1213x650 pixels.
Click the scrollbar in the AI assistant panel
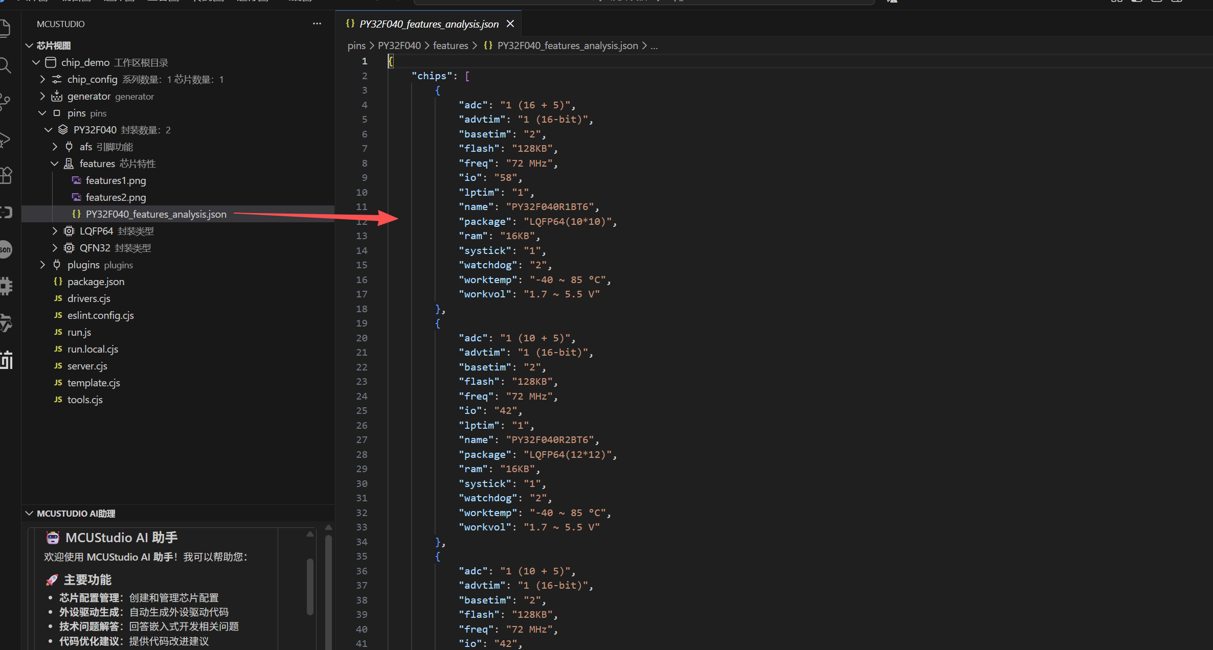coord(310,588)
